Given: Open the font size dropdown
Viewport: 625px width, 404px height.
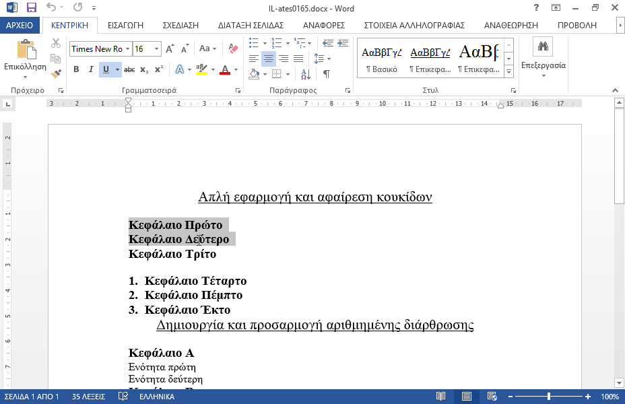Looking at the screenshot, I should 157,49.
